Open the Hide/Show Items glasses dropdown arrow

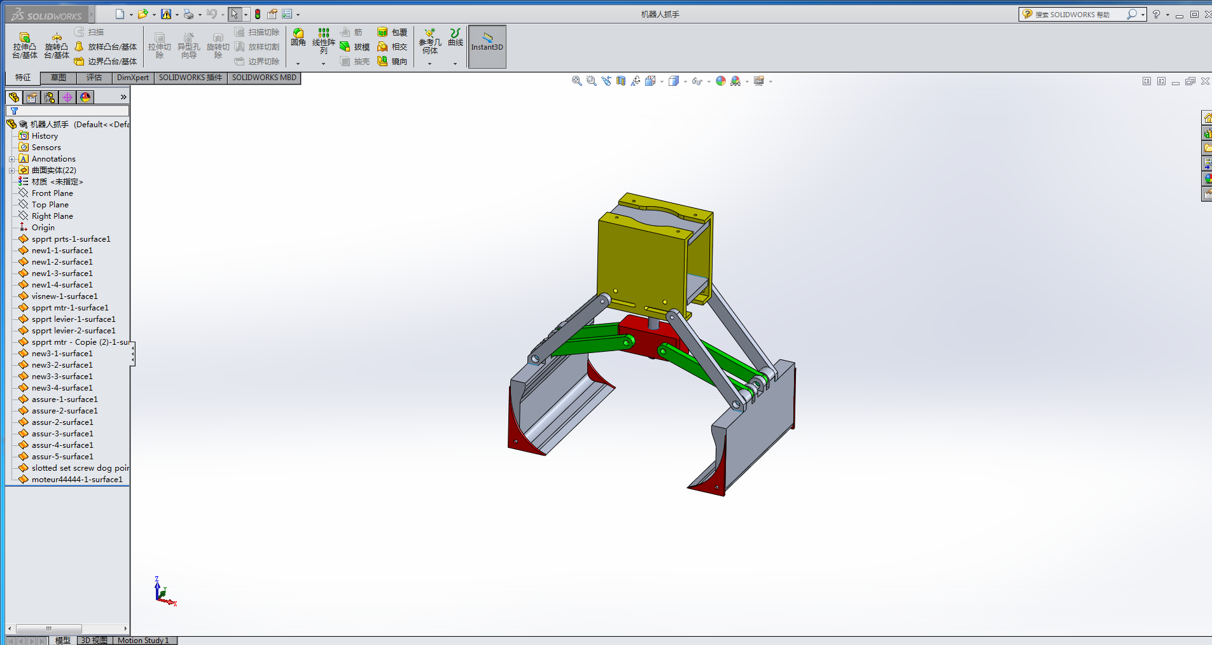709,81
